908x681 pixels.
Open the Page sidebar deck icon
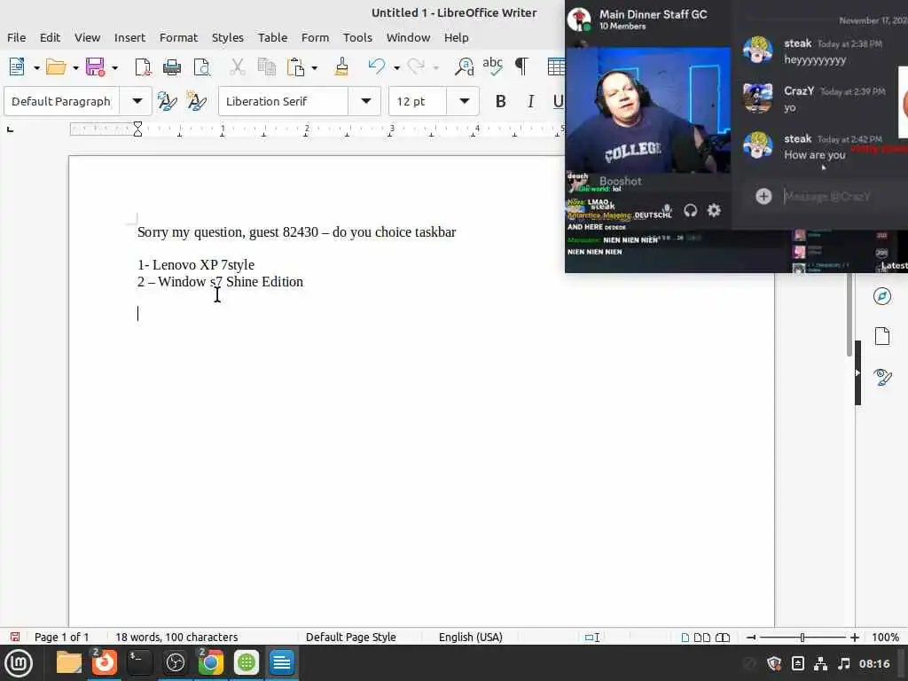[882, 336]
